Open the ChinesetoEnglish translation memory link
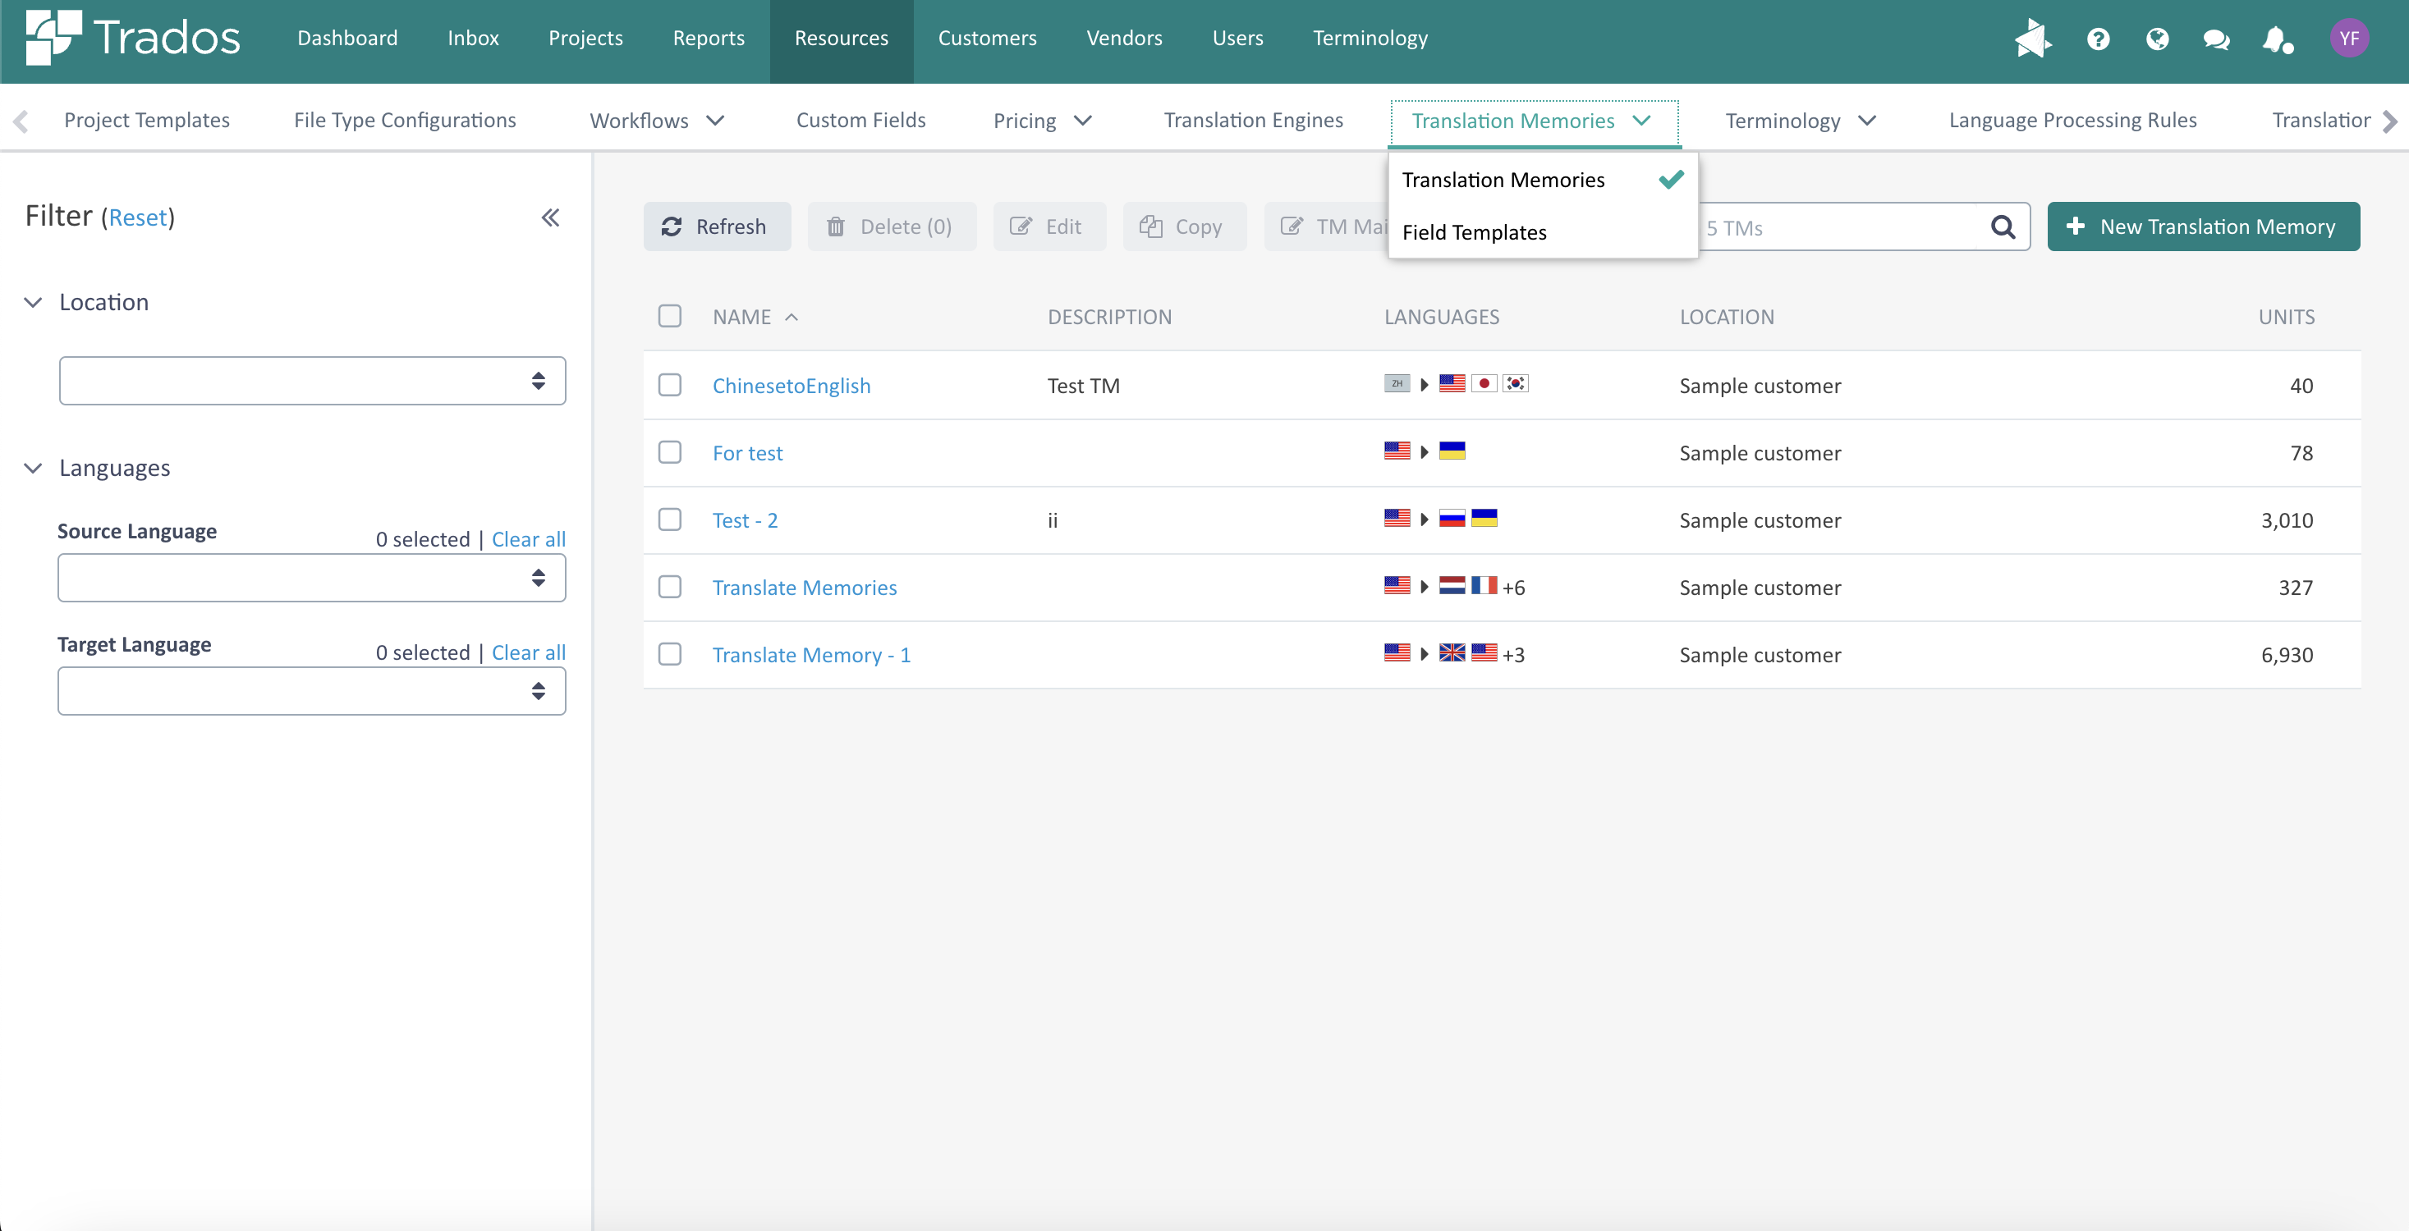Viewport: 2409px width, 1231px height. (792, 385)
